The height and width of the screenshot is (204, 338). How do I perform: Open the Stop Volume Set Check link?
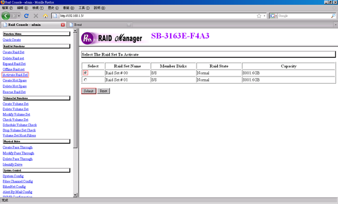pos(19,130)
